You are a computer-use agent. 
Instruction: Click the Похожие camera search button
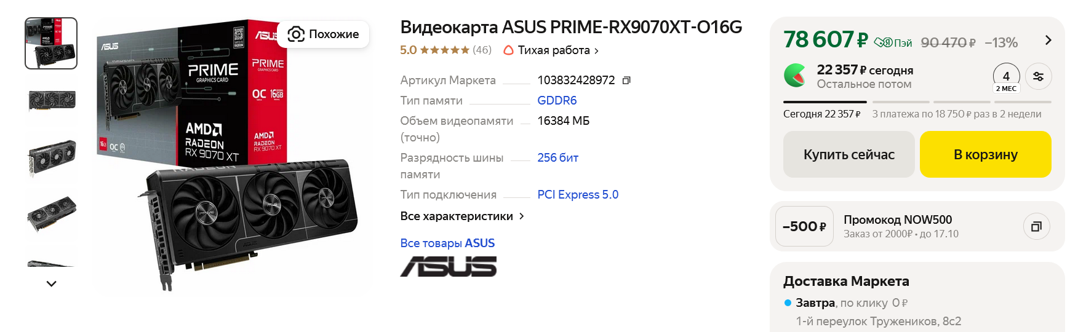tap(324, 34)
